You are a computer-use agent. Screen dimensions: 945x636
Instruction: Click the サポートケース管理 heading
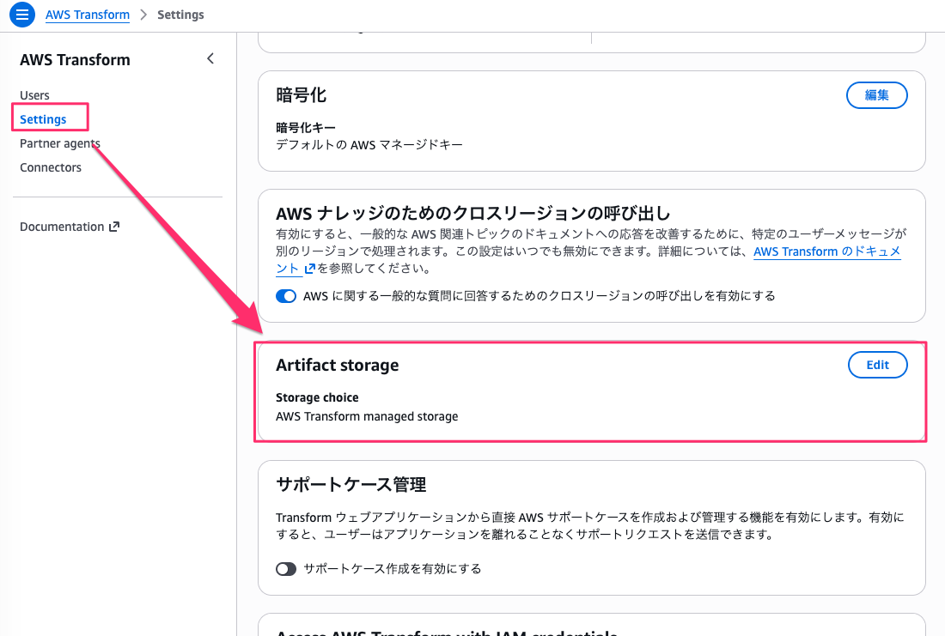(351, 484)
